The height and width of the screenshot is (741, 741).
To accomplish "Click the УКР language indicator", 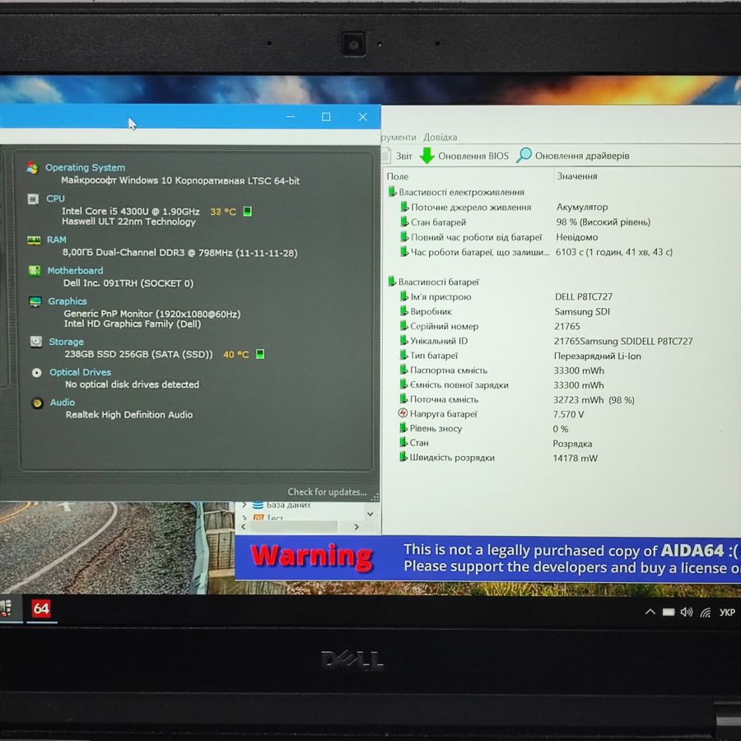I will pyautogui.click(x=727, y=613).
